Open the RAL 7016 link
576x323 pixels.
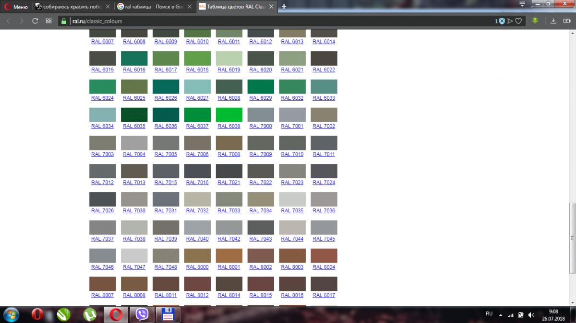(197, 183)
